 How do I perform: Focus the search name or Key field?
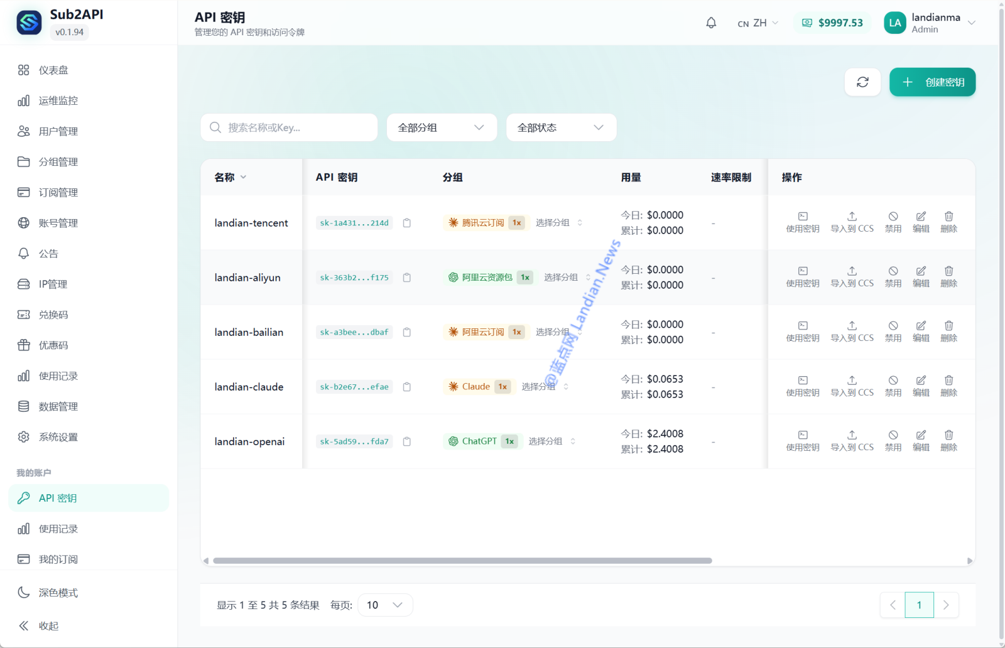pos(295,127)
